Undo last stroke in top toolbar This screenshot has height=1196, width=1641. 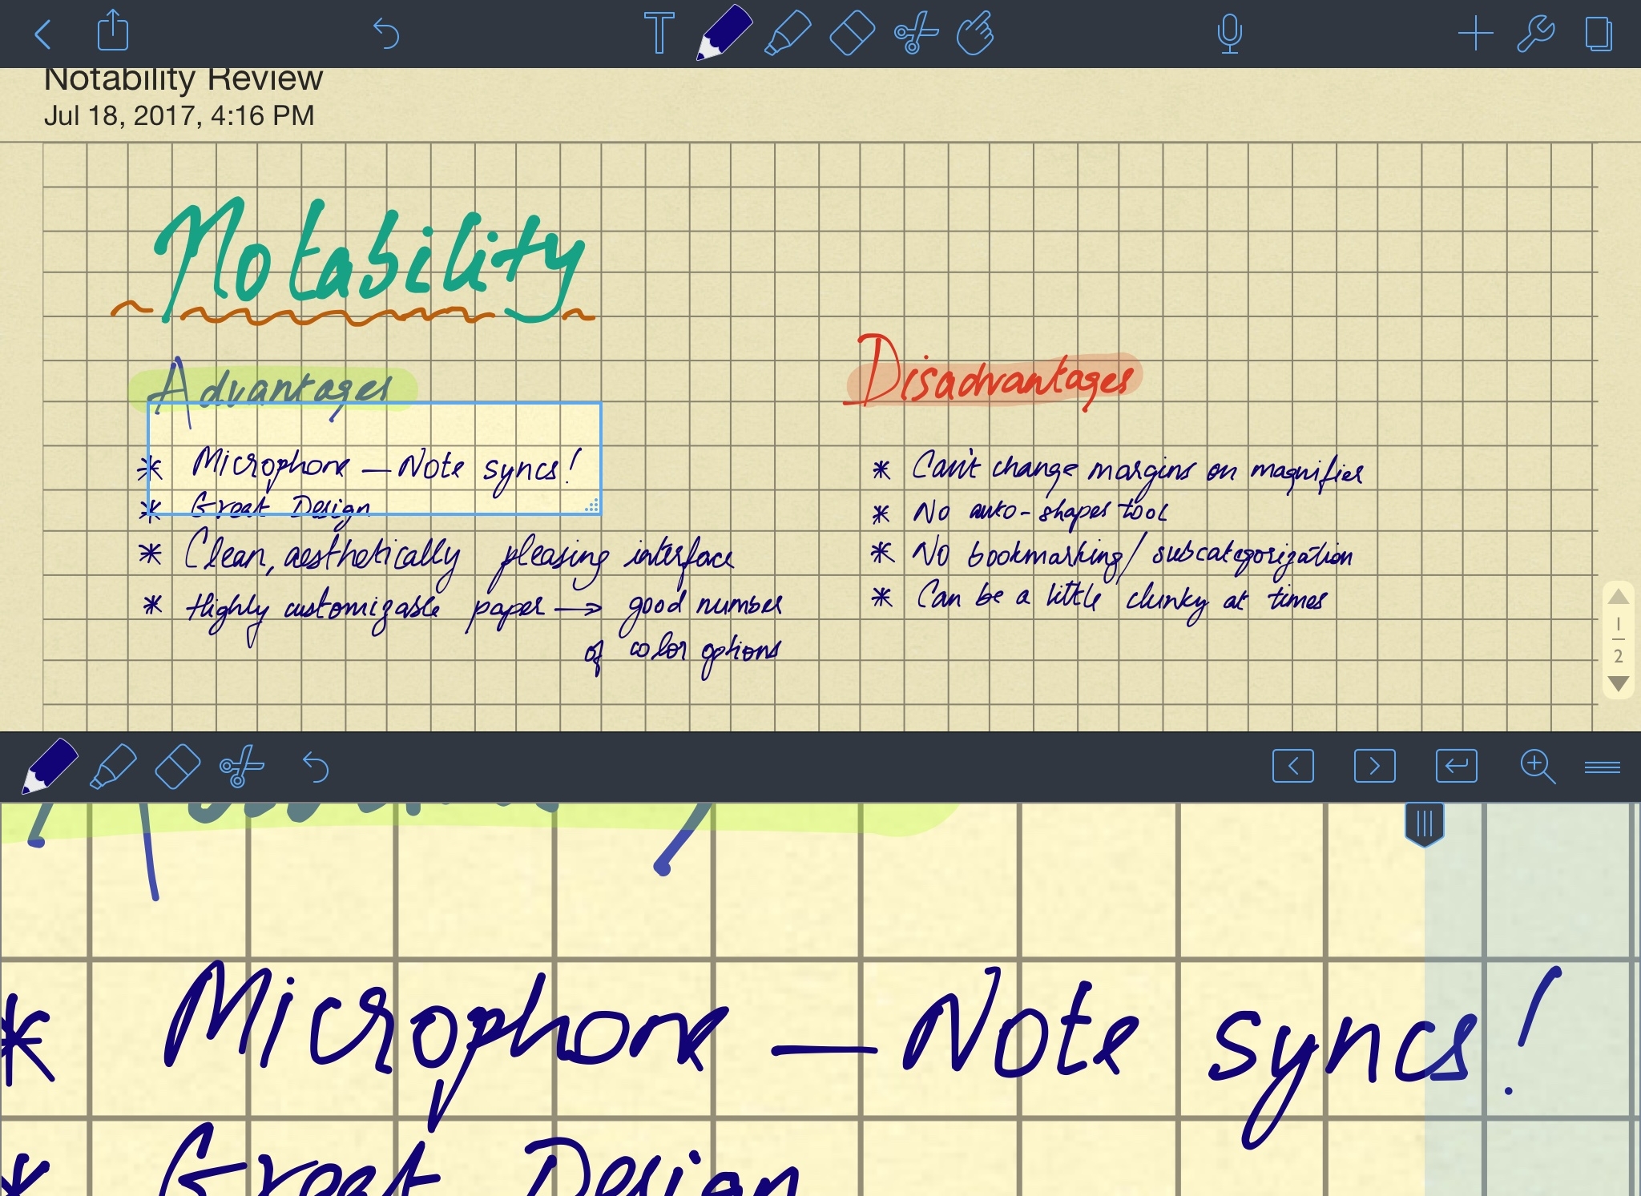click(x=386, y=34)
